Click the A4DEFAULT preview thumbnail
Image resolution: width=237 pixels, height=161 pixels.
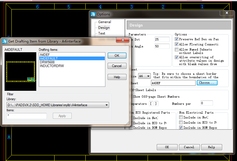(20, 71)
